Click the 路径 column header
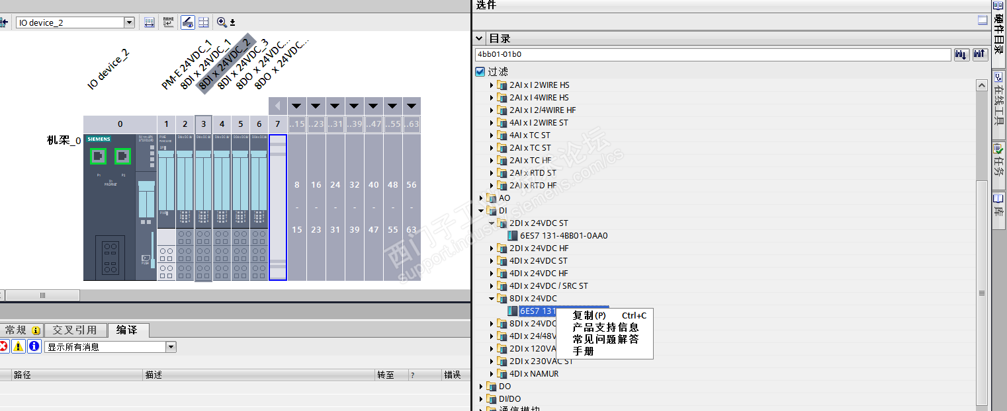1007x411 pixels. tap(77, 375)
